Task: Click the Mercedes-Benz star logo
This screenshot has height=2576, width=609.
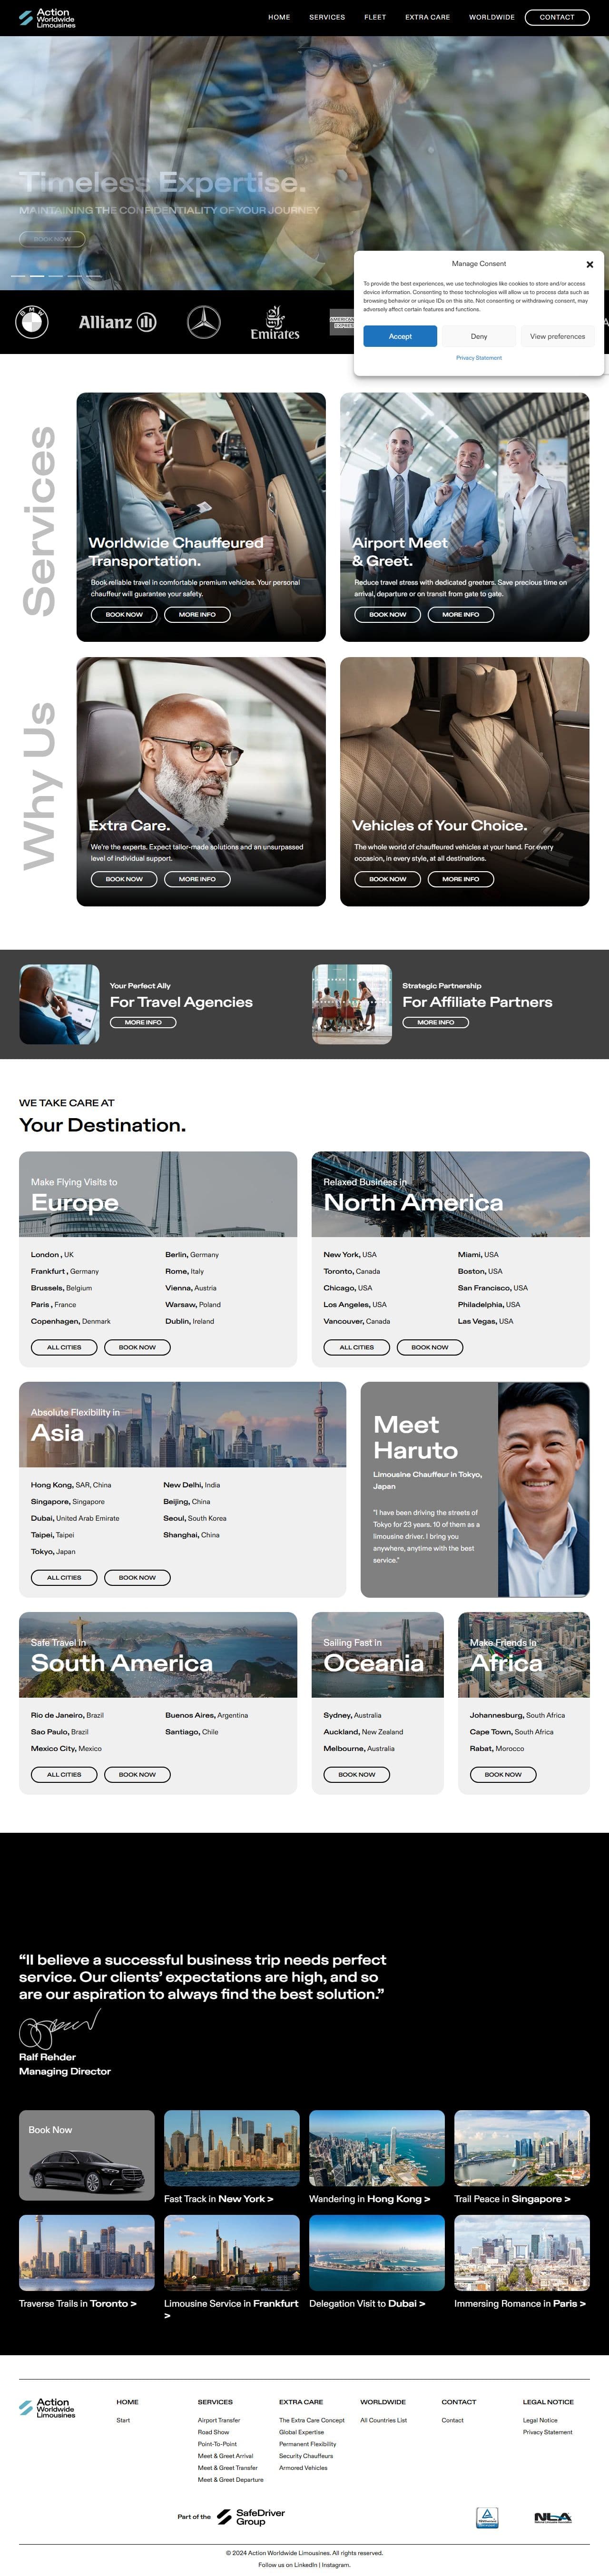Action: [204, 322]
